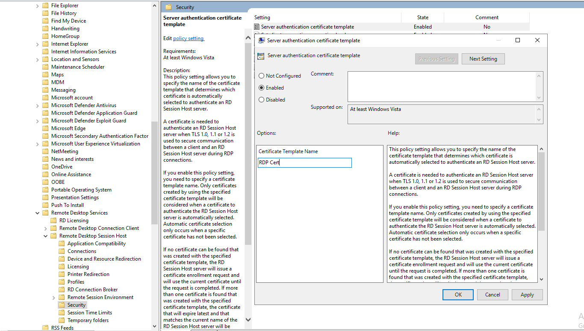Select the Enabled radio button
Image resolution: width=584 pixels, height=331 pixels.
pyautogui.click(x=261, y=87)
